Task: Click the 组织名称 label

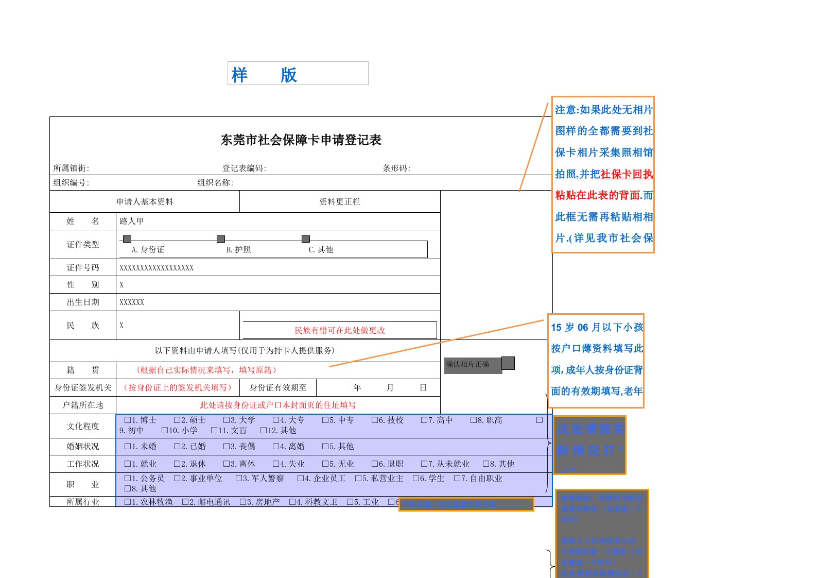Action: pyautogui.click(x=215, y=183)
